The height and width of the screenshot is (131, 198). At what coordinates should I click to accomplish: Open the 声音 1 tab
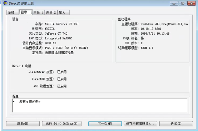point(38,12)
